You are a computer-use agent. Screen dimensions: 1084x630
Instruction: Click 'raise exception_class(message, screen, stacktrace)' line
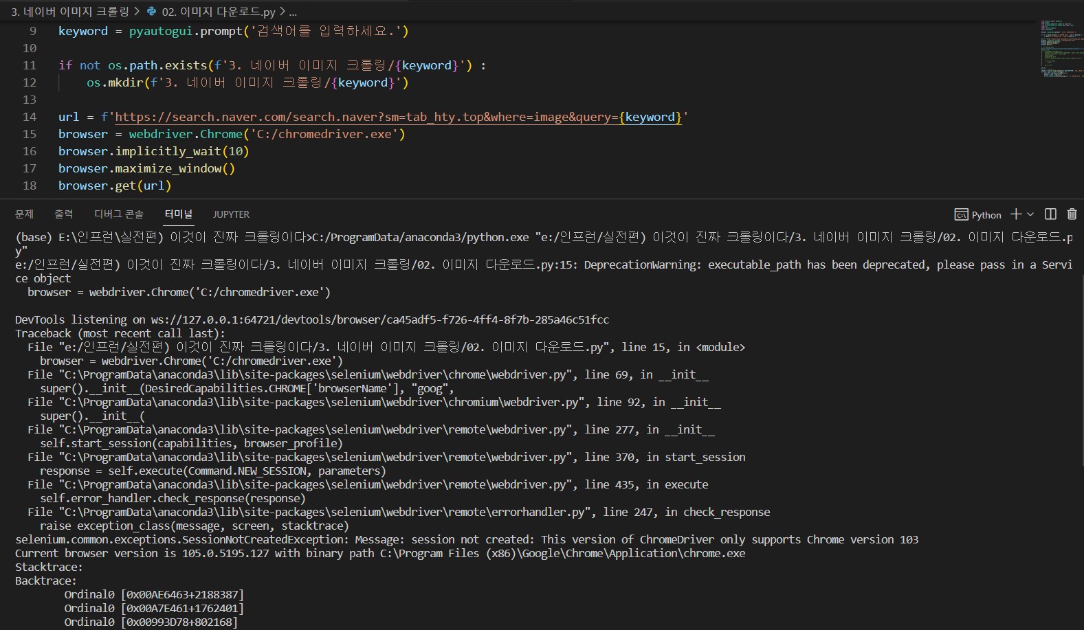pyautogui.click(x=195, y=526)
